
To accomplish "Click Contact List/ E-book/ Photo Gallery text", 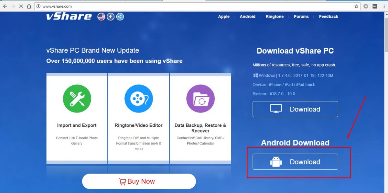I will [77, 141].
